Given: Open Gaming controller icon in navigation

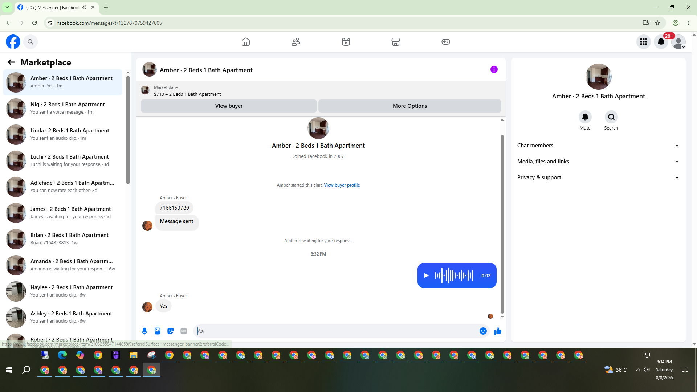Looking at the screenshot, I should pos(446,42).
